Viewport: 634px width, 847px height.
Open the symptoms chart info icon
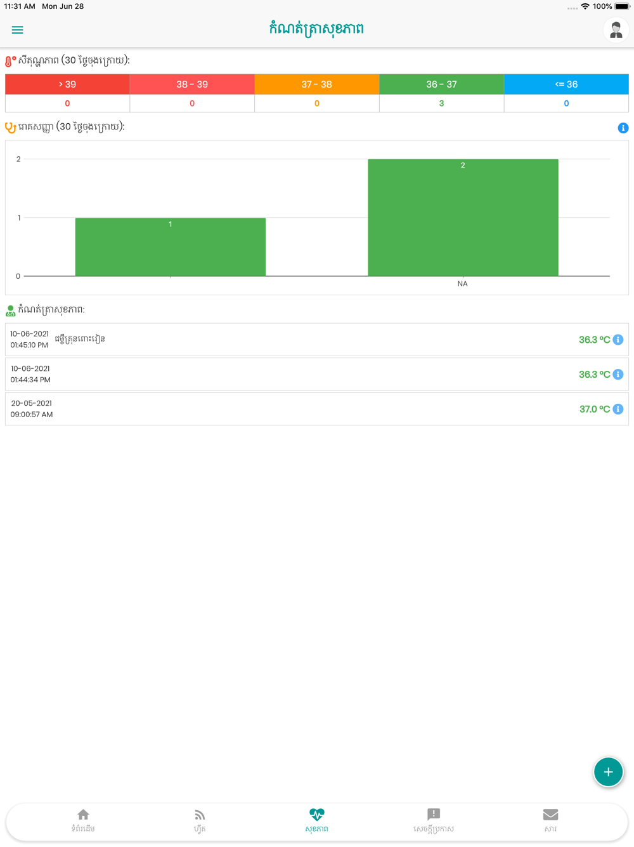click(623, 128)
